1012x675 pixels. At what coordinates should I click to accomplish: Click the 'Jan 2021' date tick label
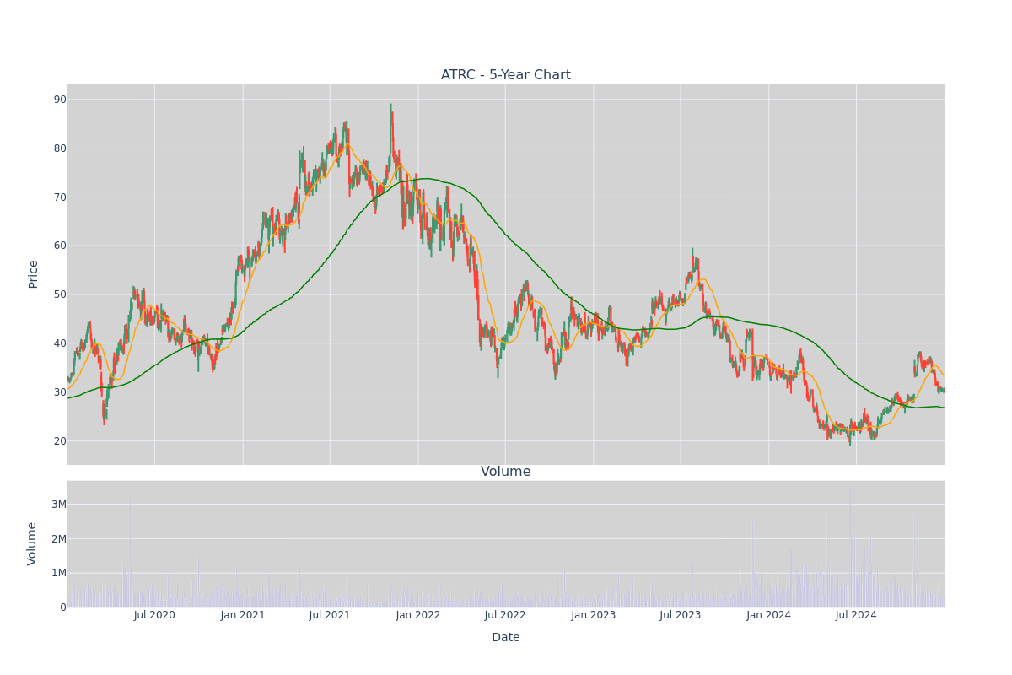(243, 615)
